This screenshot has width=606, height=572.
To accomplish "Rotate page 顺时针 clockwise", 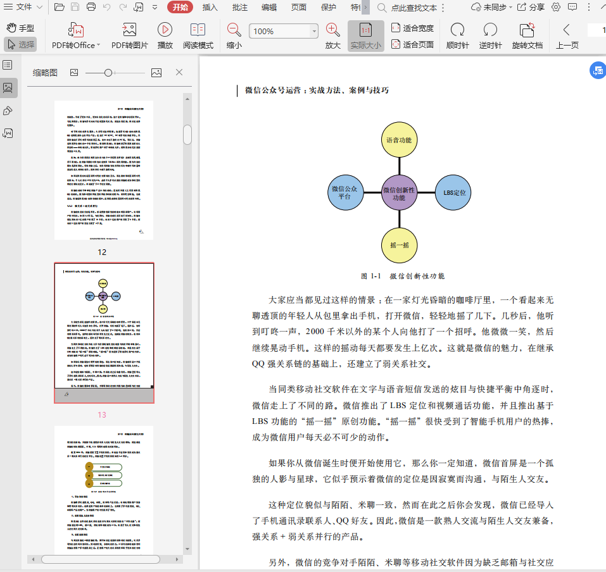I will [458, 36].
